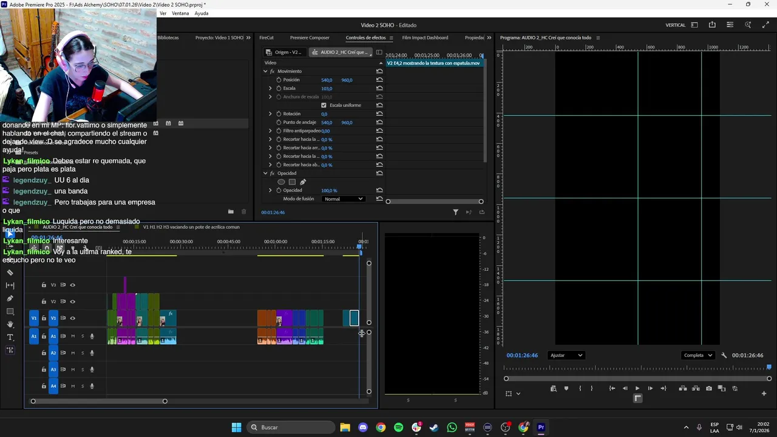The height and width of the screenshot is (437, 777).
Task: Open the Modo de fusión Normal dropdown
Action: click(343, 198)
